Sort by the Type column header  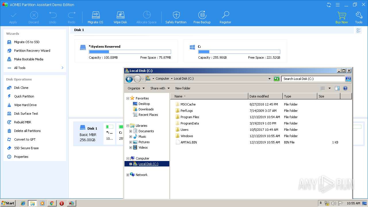tap(300, 96)
